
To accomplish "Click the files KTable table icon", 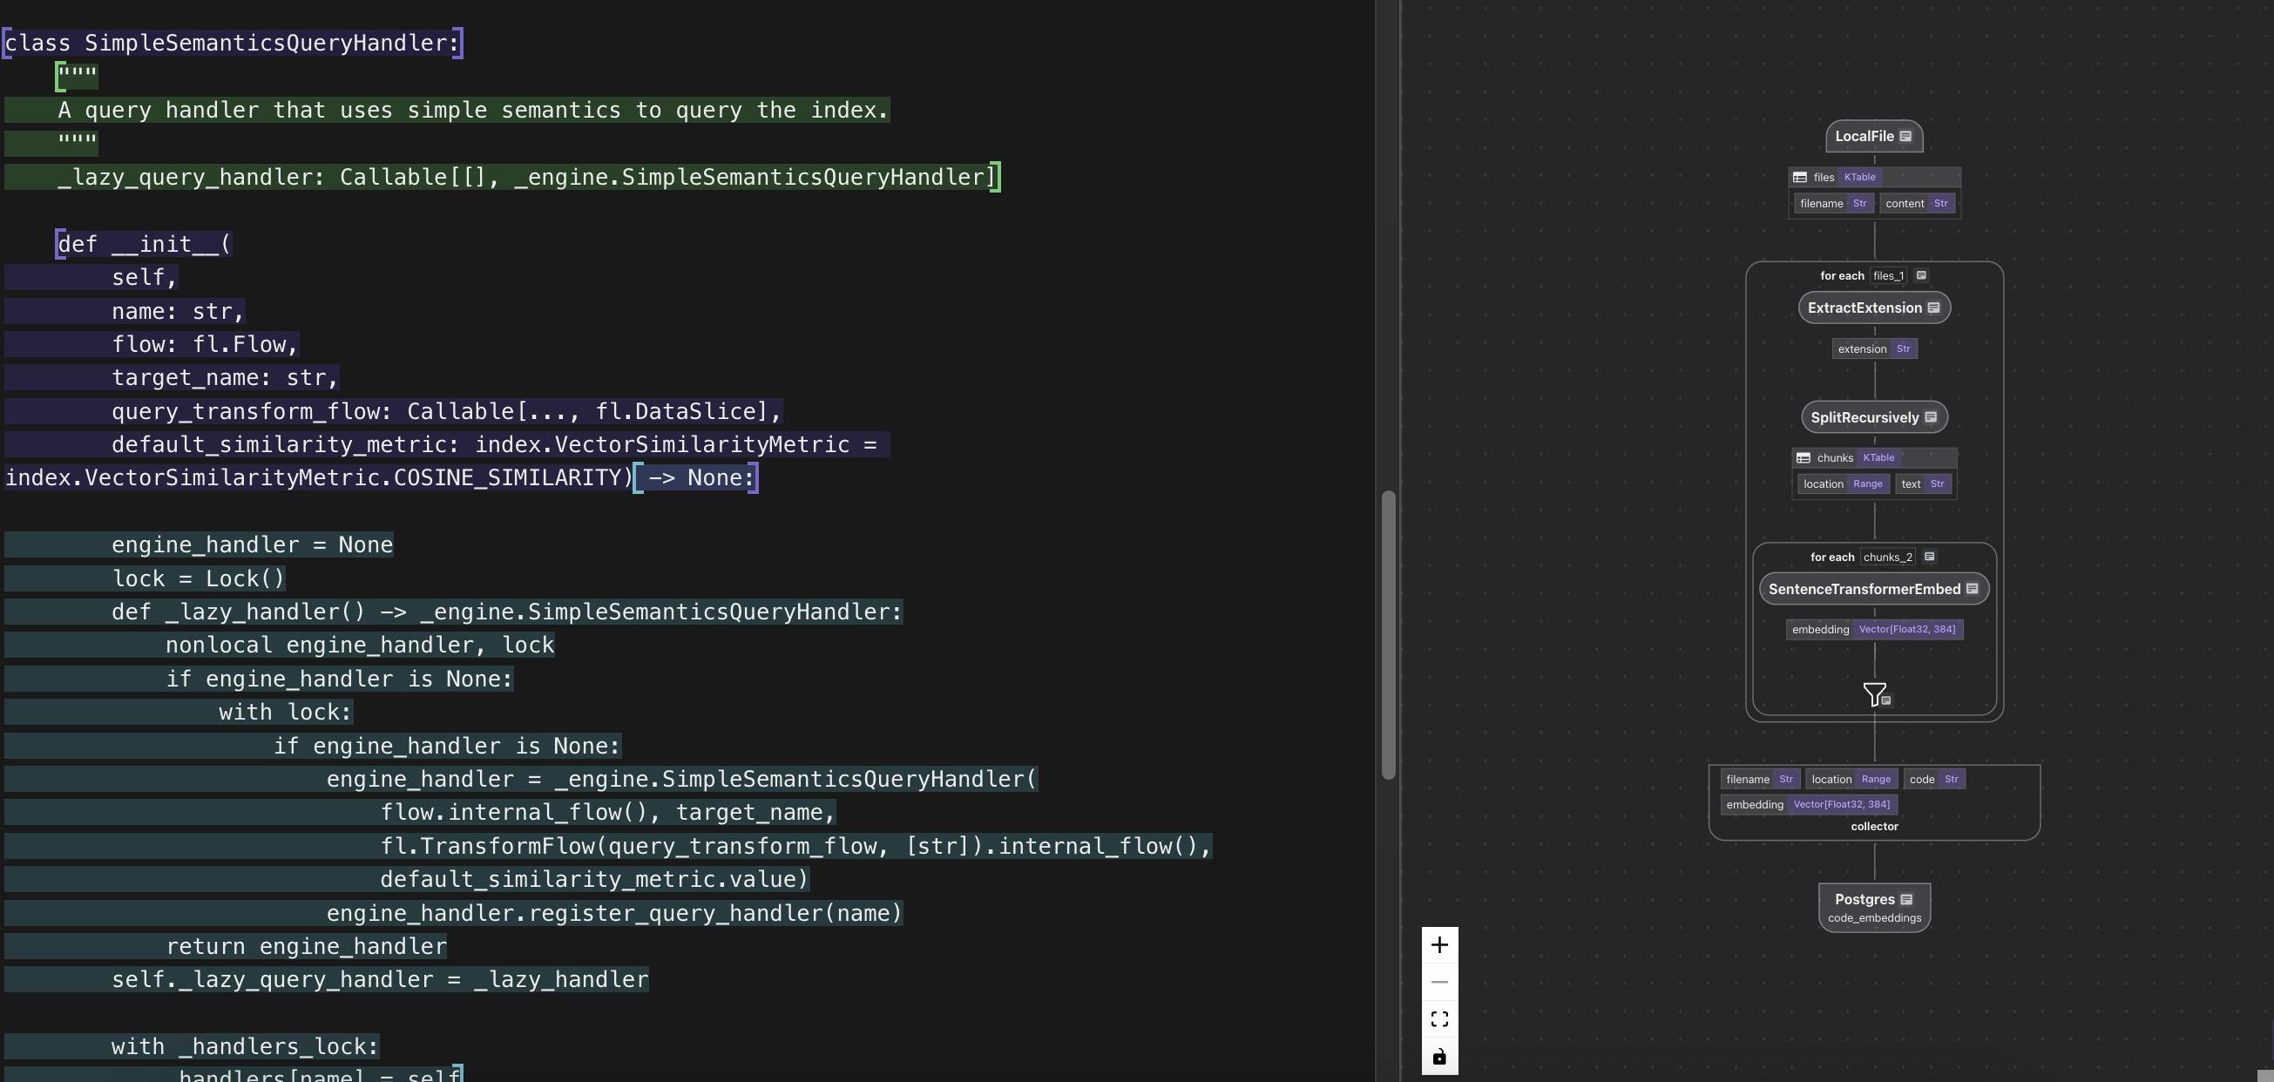I will (x=1799, y=178).
